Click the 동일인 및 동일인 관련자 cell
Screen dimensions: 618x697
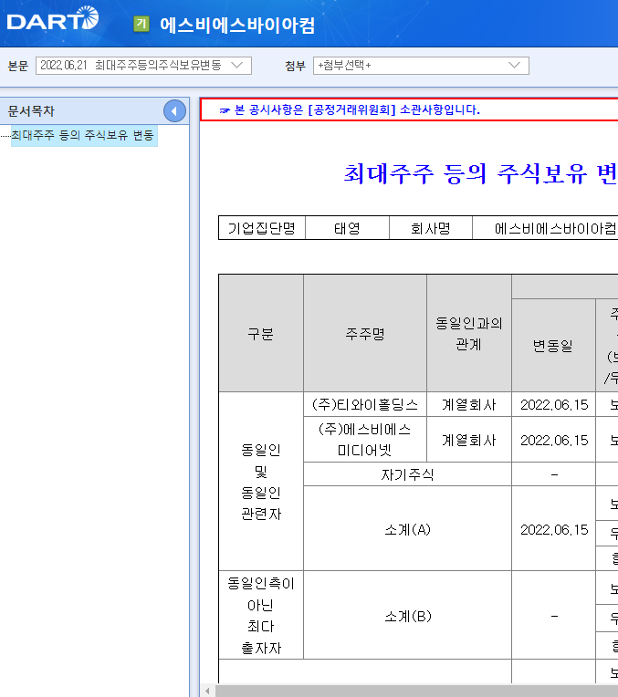[x=261, y=482]
